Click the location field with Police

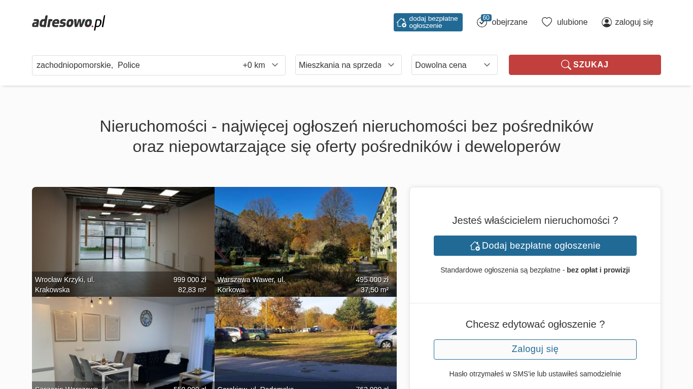coord(132,65)
